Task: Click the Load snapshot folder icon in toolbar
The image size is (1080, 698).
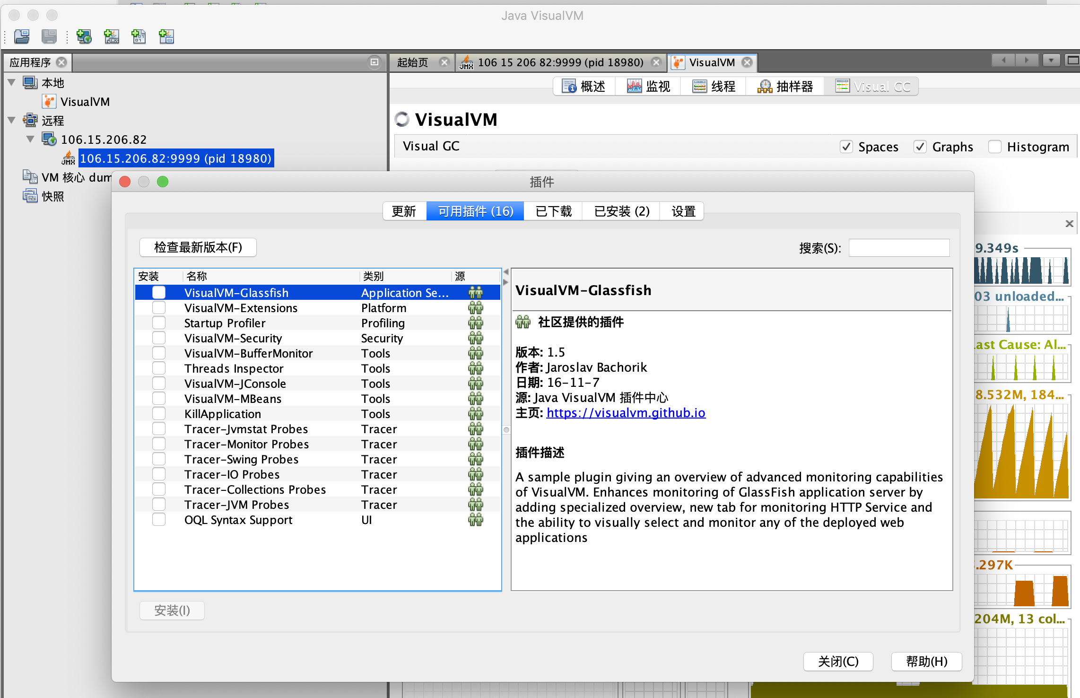Action: (22, 36)
